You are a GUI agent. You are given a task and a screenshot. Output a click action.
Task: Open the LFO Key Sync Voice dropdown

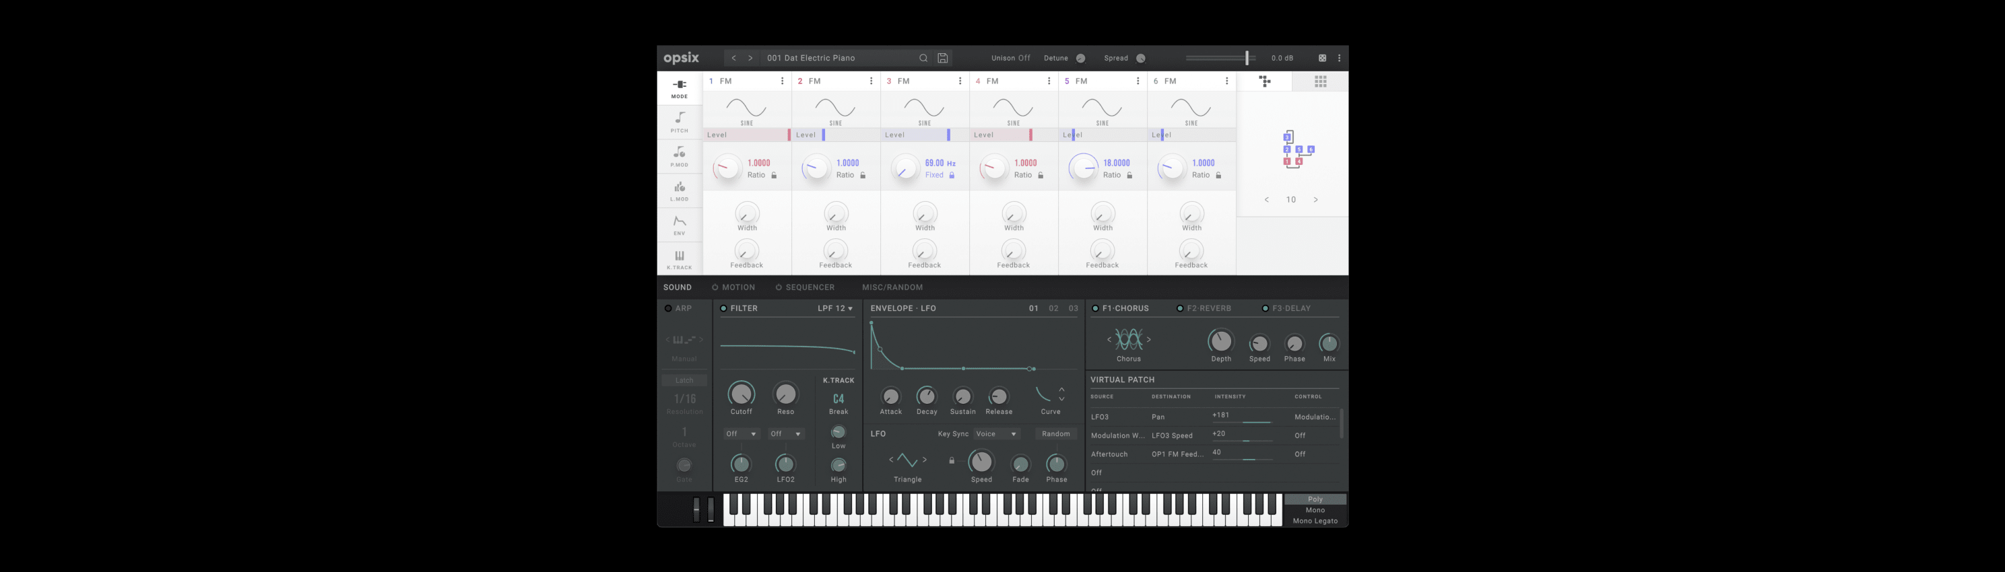(x=996, y=435)
